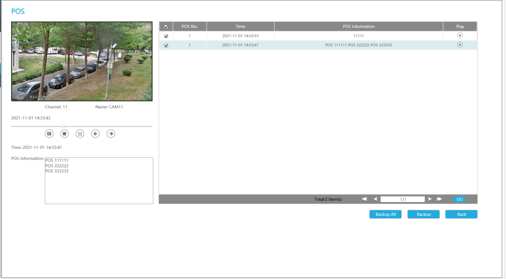The image size is (506, 279).
Task: Jump to next POS record with right arrow
Action: click(111, 134)
